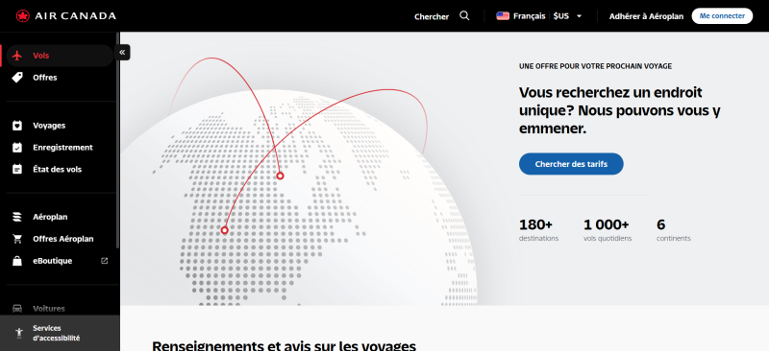Image resolution: width=769 pixels, height=351 pixels.
Task: Click the schedule icon beside État des vols
Action: 17,170
